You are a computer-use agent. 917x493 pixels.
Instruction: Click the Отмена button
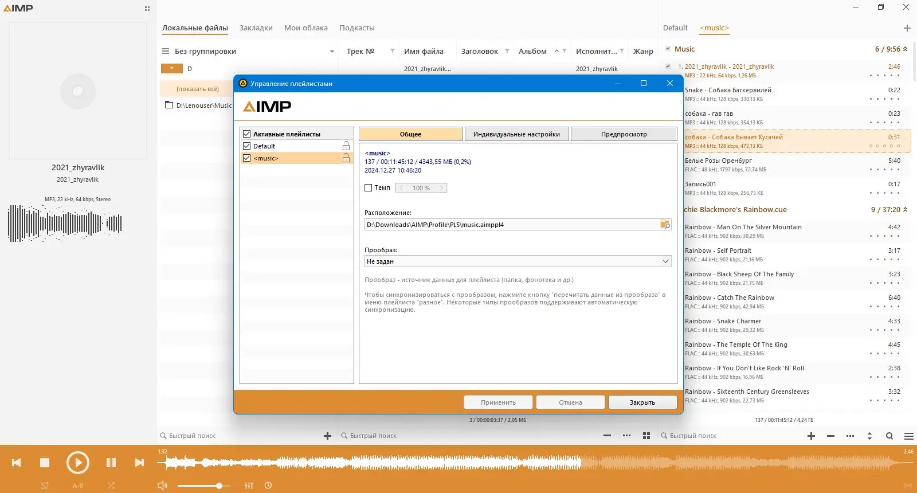click(x=570, y=402)
